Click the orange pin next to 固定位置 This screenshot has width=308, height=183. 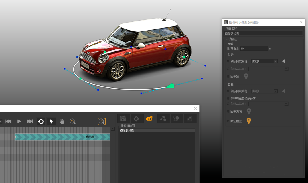[x=249, y=121]
